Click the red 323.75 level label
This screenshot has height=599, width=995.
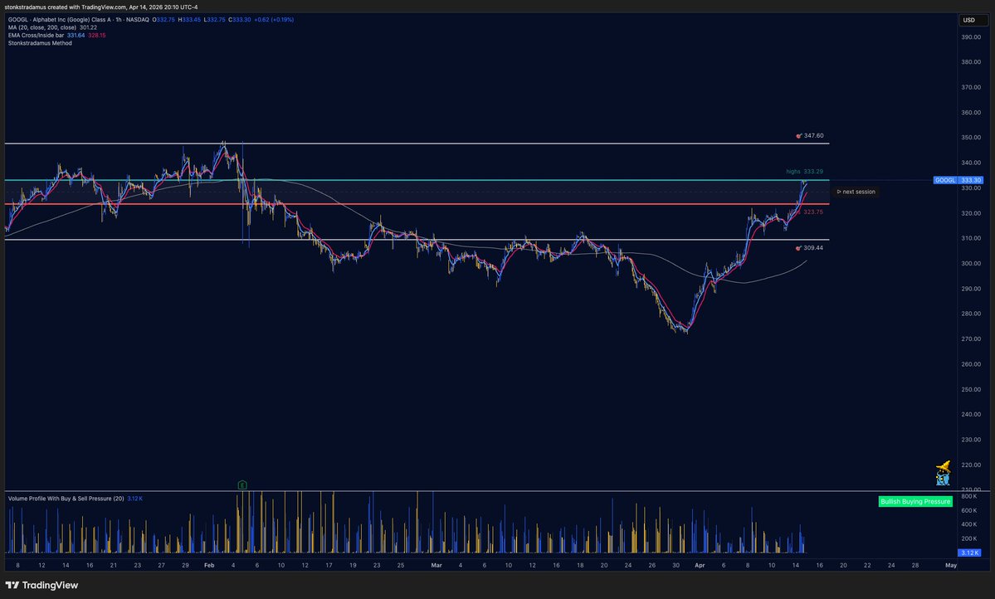(813, 212)
